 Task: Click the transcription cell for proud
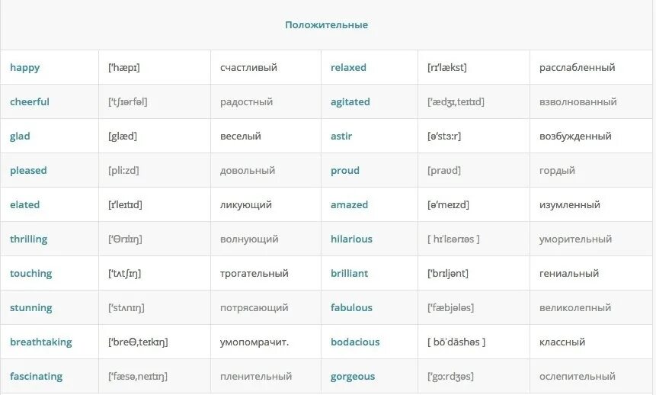click(x=444, y=171)
